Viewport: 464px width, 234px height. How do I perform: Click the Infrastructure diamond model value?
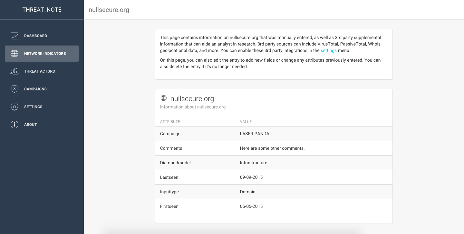click(x=254, y=163)
